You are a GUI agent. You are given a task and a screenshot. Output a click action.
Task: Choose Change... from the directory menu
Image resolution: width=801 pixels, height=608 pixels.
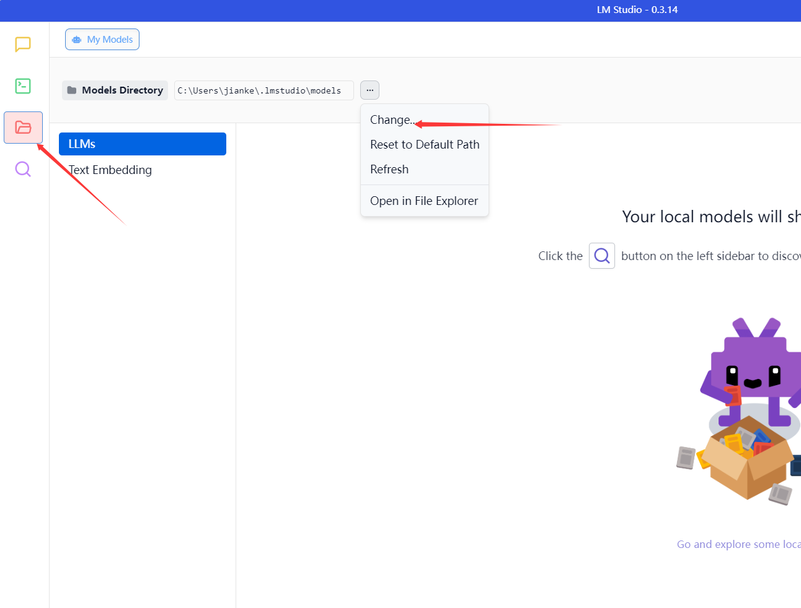425,119
